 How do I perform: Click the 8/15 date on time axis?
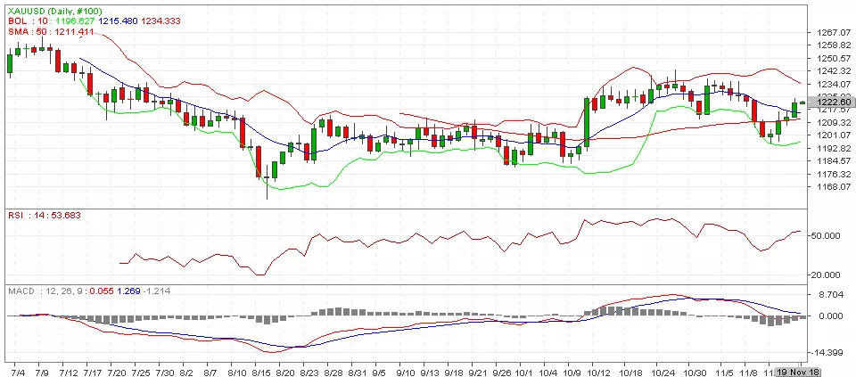(x=261, y=369)
